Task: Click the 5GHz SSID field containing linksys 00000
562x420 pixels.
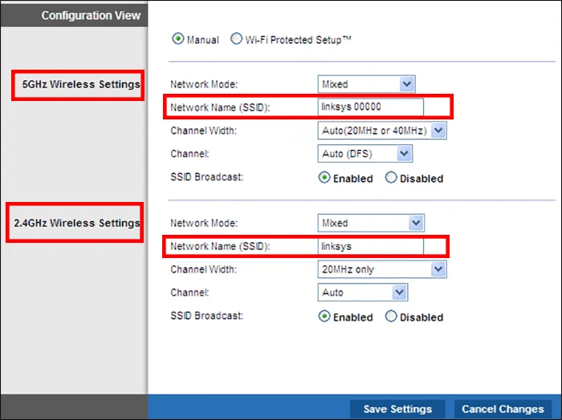Action: (371, 107)
